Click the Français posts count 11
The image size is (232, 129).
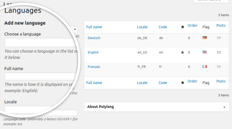pos(219,67)
